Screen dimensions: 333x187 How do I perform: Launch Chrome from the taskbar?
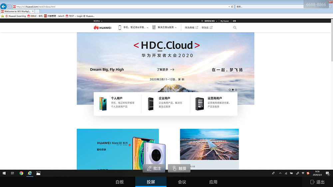point(21,173)
